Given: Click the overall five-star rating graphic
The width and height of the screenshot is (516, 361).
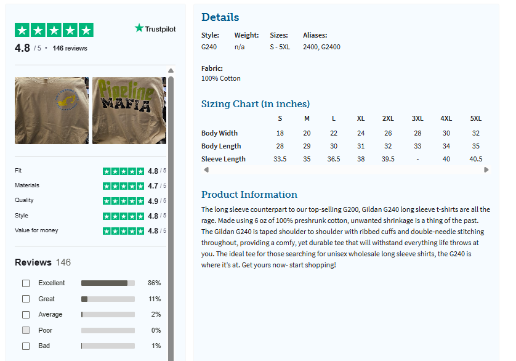Looking at the screenshot, I should coord(54,30).
